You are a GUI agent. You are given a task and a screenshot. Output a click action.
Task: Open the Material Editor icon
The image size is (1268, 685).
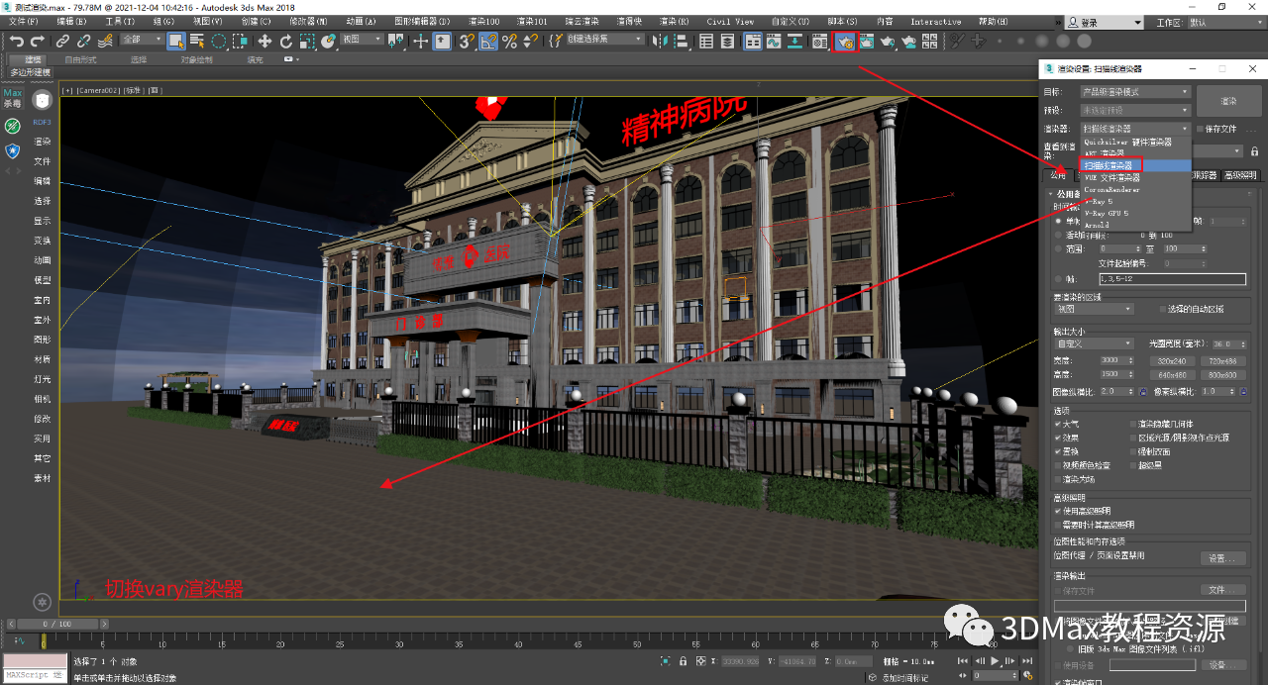click(819, 42)
